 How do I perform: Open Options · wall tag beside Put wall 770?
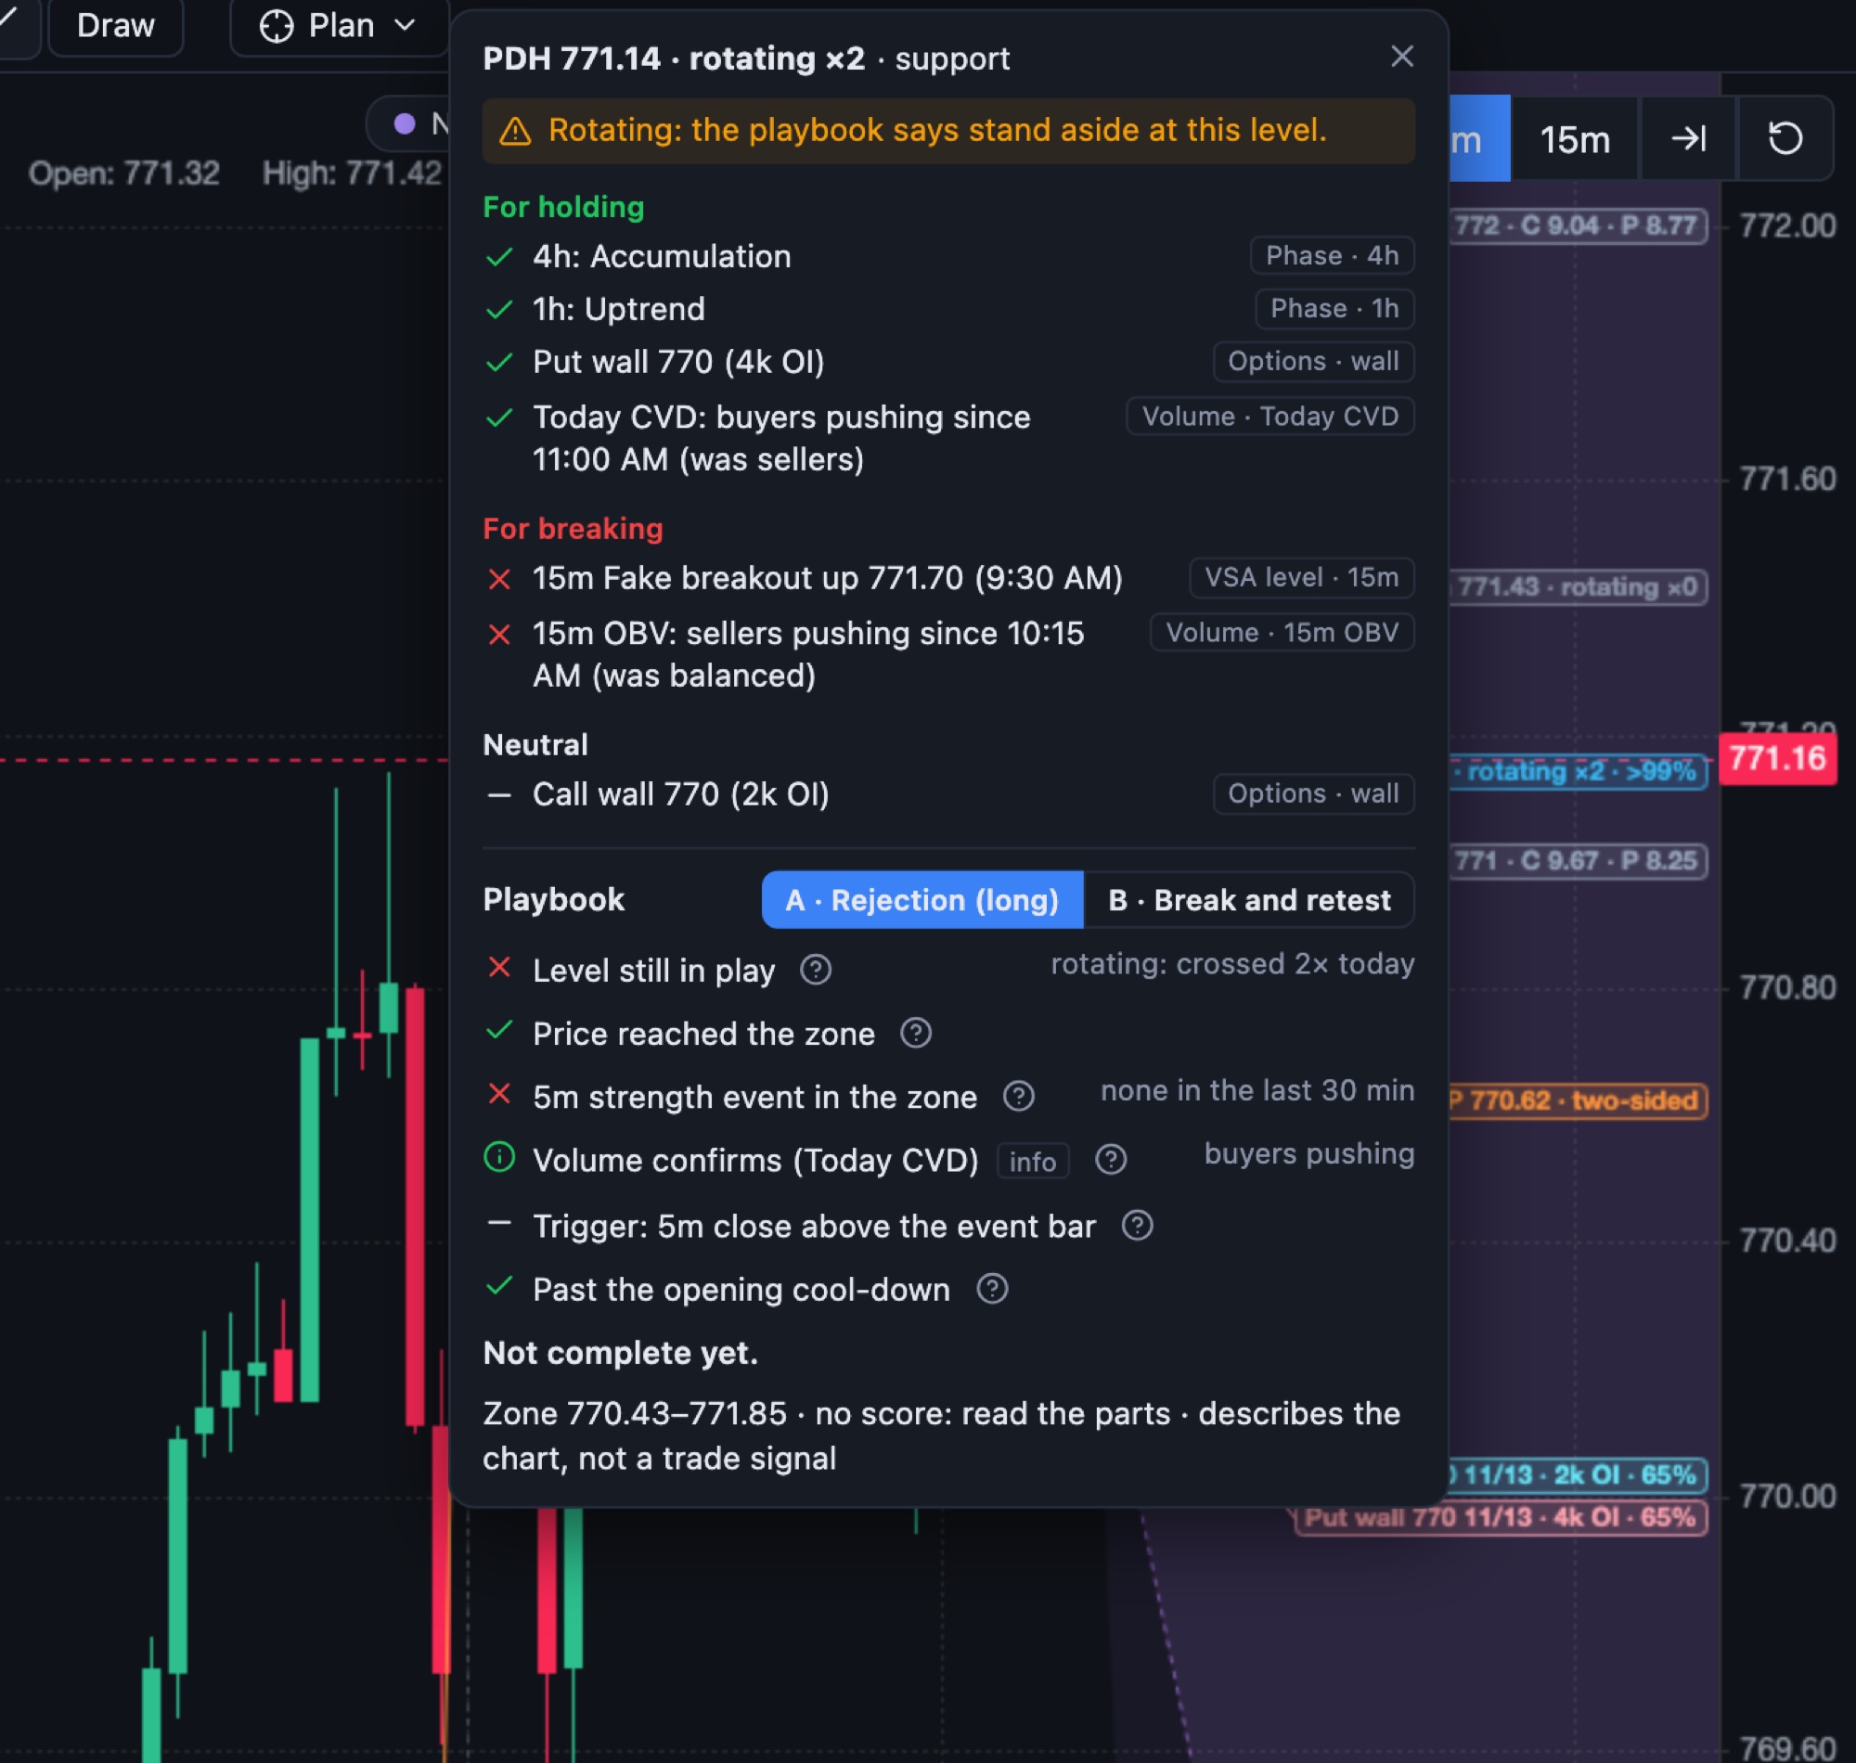click(1313, 362)
